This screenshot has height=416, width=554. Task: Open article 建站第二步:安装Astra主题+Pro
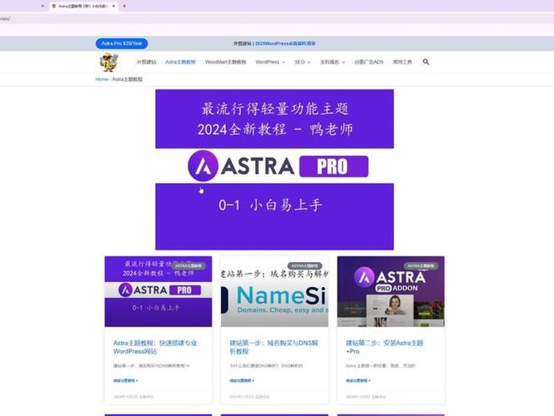click(x=384, y=347)
